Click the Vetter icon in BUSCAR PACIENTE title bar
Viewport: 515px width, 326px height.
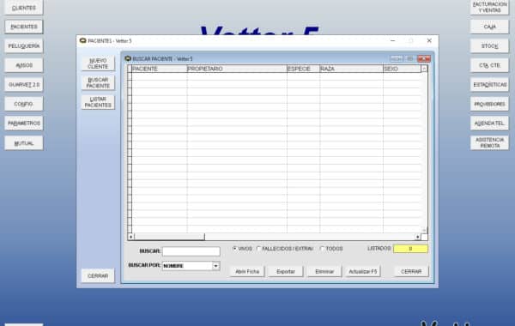coord(128,58)
